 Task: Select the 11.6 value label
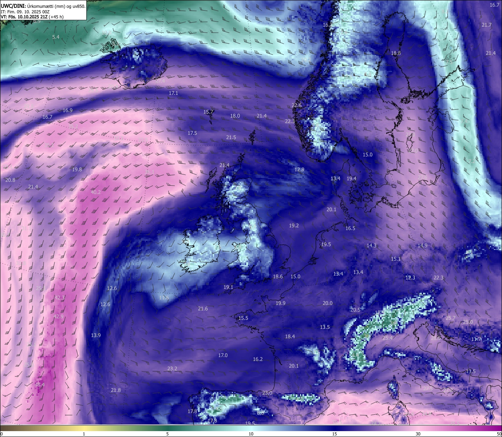click(164, 297)
